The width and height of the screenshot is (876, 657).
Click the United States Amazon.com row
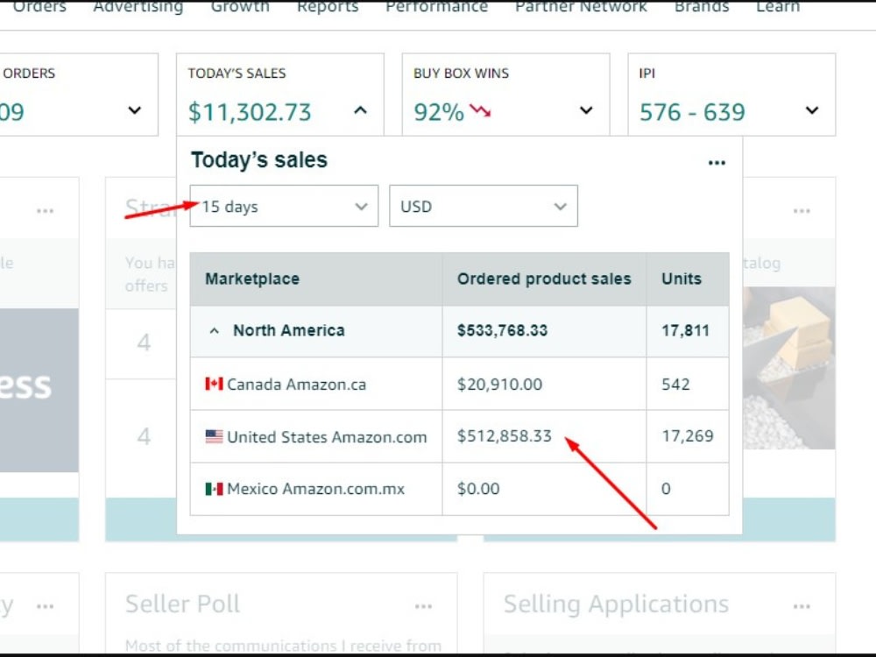(459, 436)
